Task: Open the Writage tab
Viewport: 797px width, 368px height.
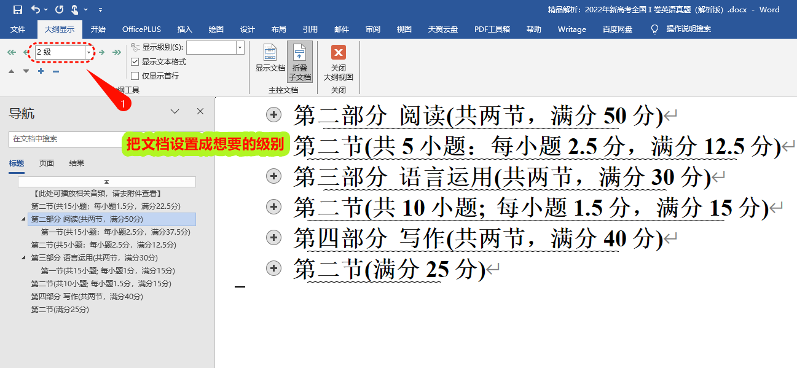Action: (x=572, y=29)
